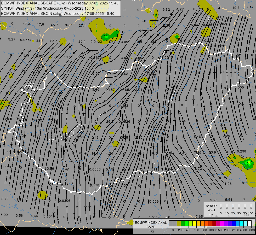Click the map value 26.9
The width and height of the screenshot is (256, 235).
coord(226,136)
